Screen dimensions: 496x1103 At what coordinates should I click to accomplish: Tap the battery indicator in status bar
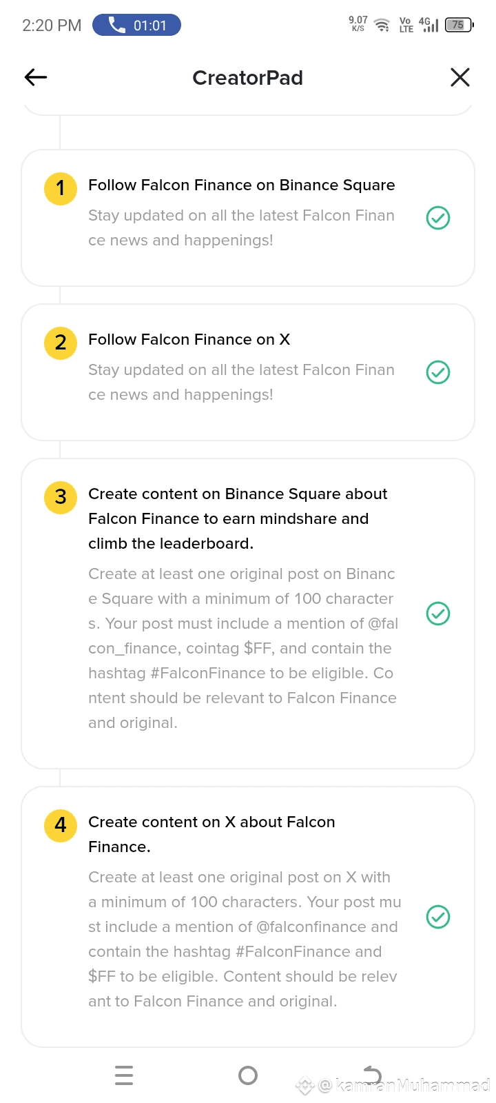[459, 26]
